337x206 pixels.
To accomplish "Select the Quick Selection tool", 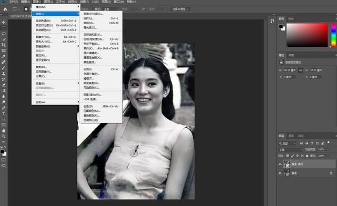I will point(4,39).
